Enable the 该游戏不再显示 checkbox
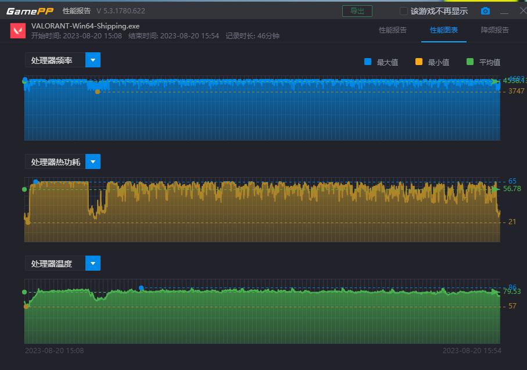 pyautogui.click(x=404, y=11)
